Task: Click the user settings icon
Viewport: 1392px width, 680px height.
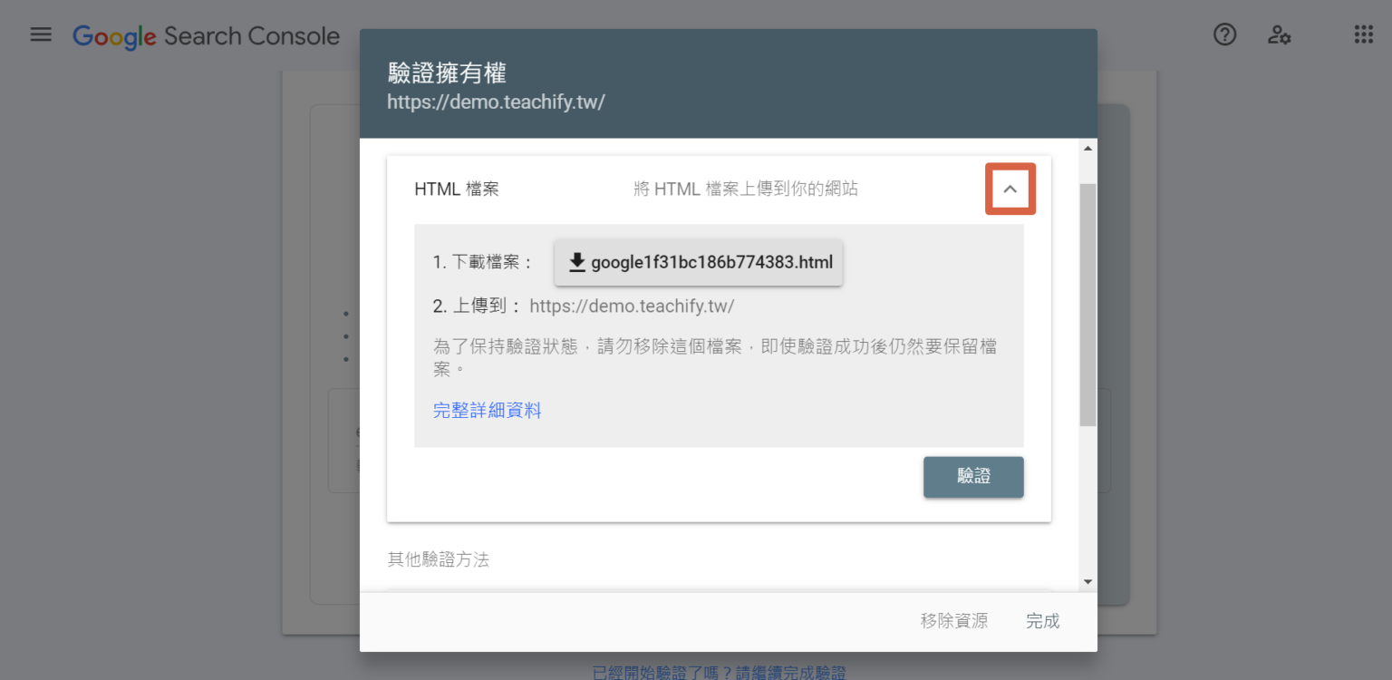Action: pyautogui.click(x=1279, y=34)
